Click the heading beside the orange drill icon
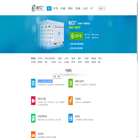The image size is (138, 138). click(78, 99)
